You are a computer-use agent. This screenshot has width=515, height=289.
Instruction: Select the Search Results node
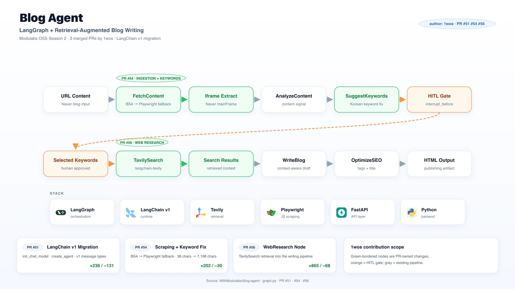pos(221,164)
